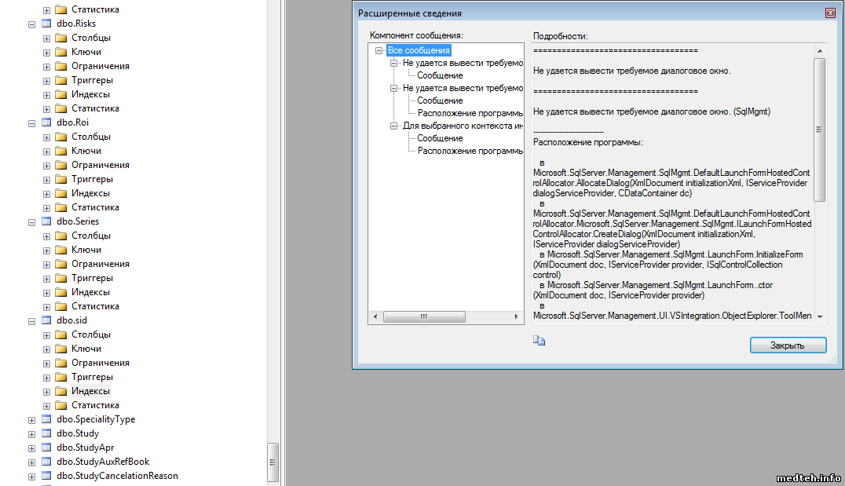Expand the dbo.SpecialityType table node
This screenshot has width=845, height=486.
click(32, 420)
